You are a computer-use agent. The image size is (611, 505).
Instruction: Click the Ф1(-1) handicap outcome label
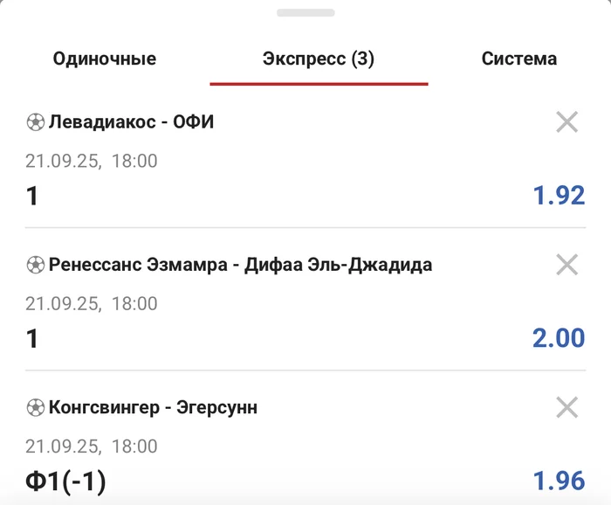[66, 481]
